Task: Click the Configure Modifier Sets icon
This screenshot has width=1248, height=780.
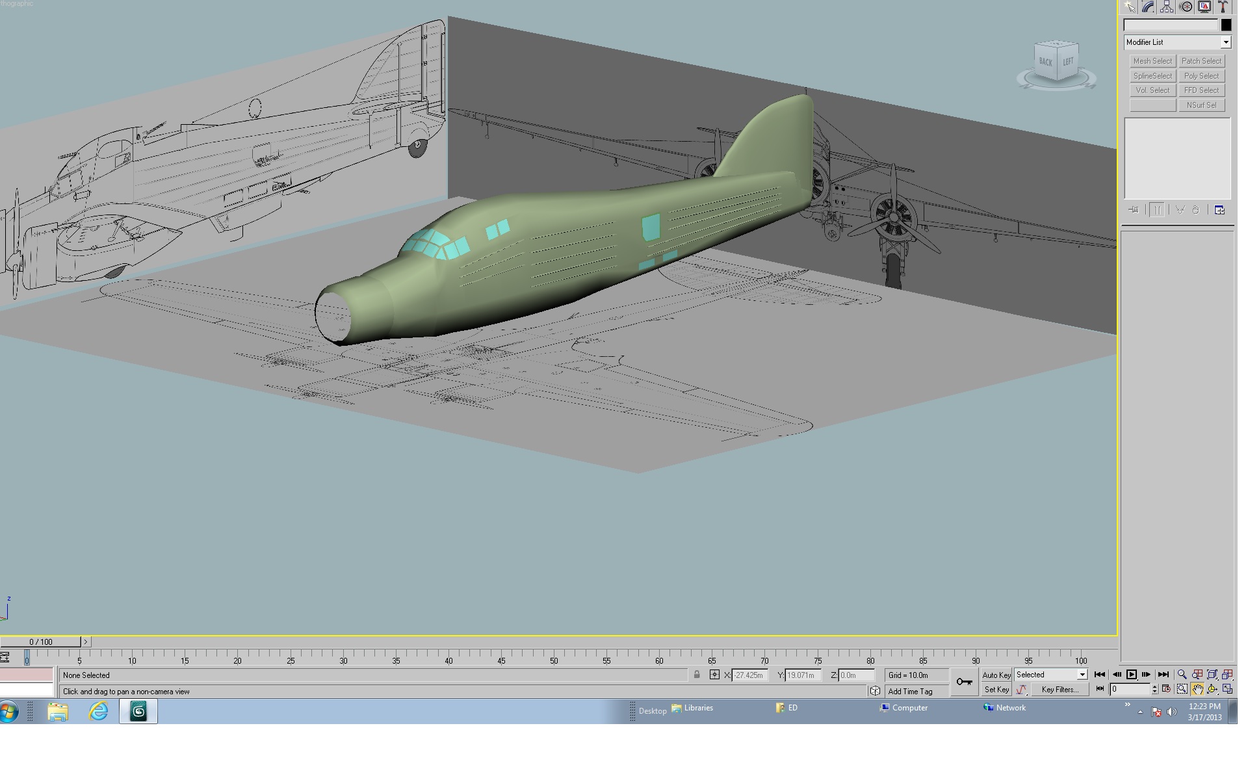Action: [1219, 210]
